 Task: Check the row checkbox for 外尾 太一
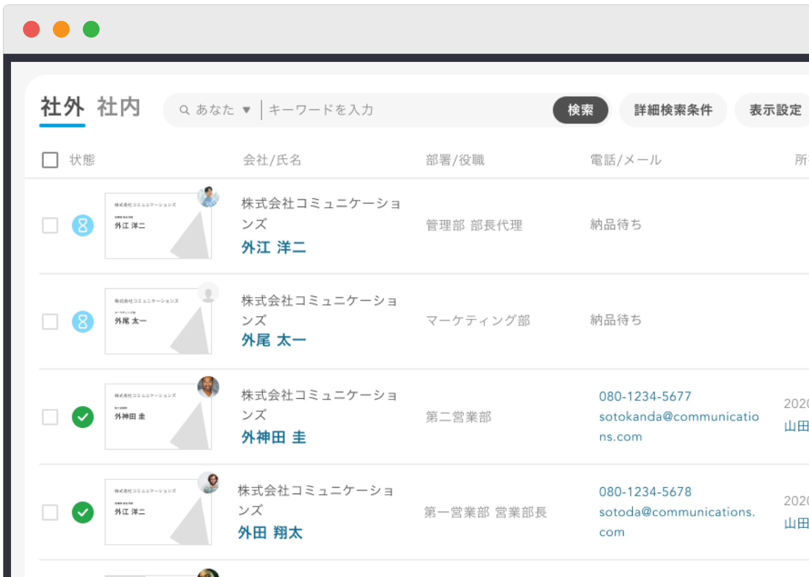click(50, 322)
